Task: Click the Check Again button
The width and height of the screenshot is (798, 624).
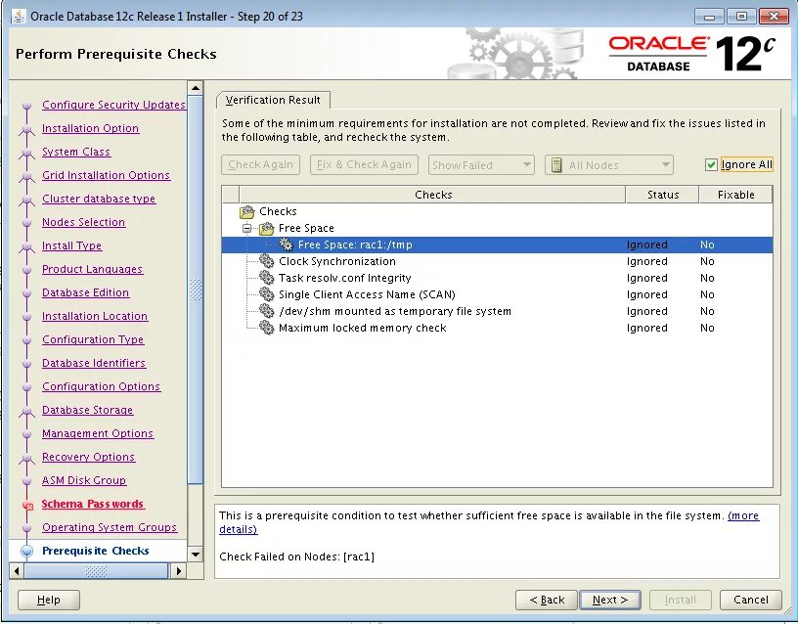Action: point(260,165)
